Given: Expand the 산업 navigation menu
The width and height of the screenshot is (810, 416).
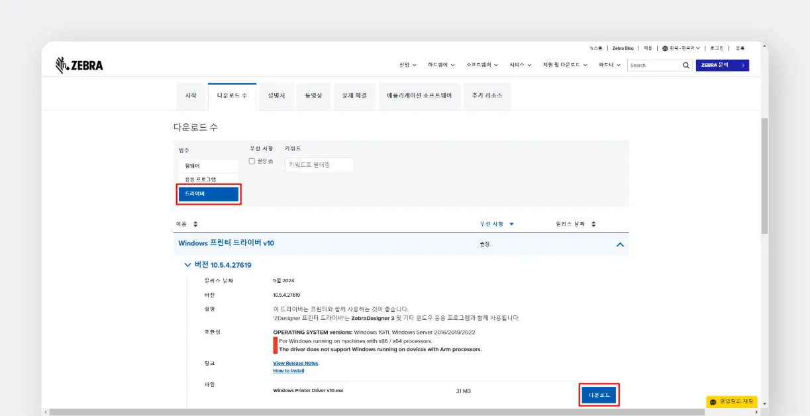Looking at the screenshot, I should click(x=408, y=65).
